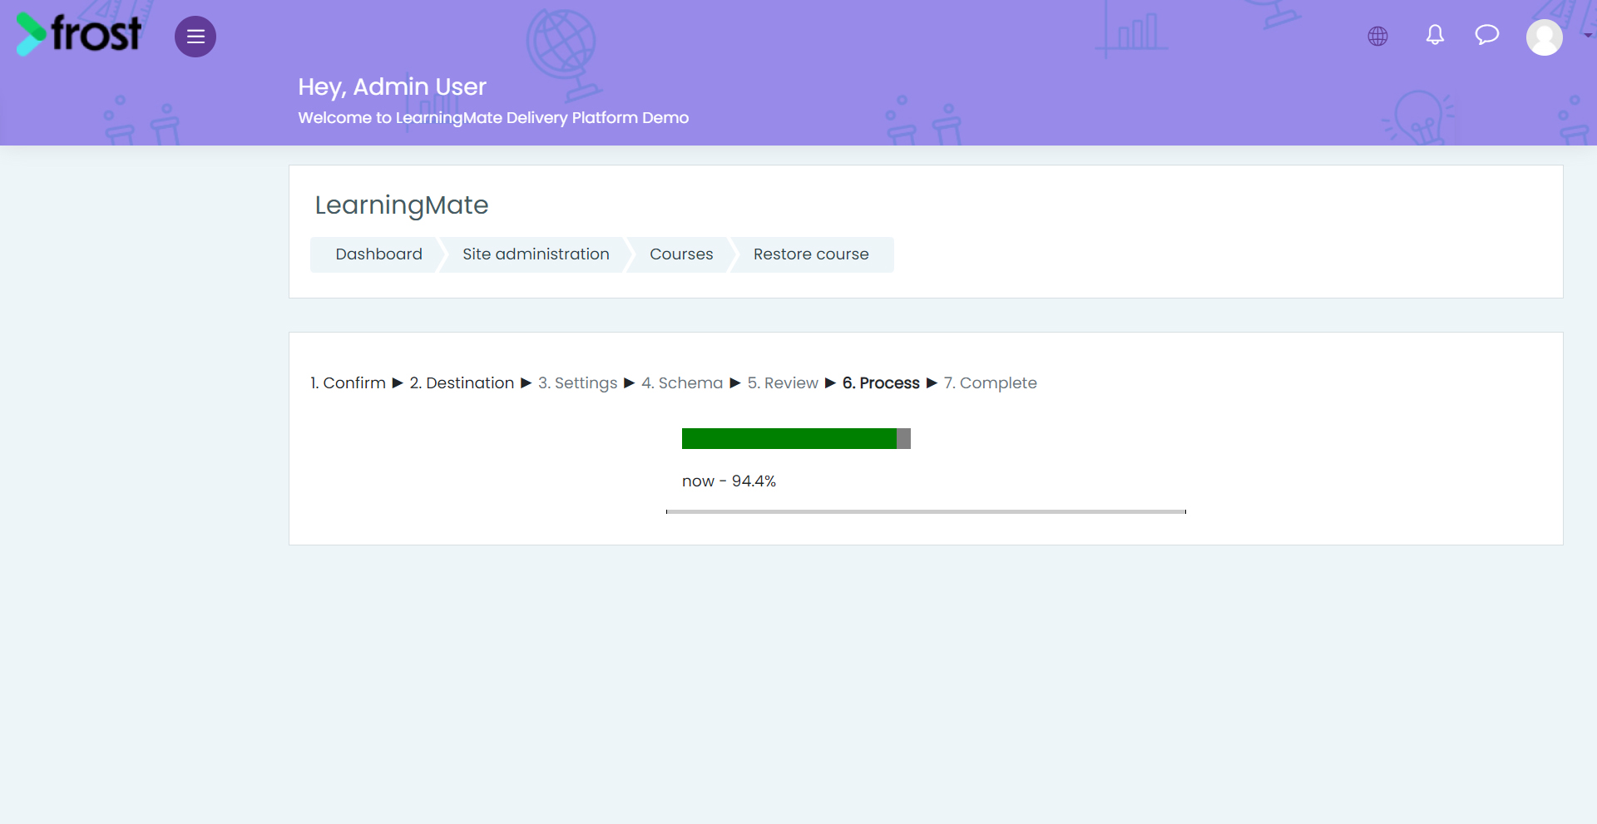Open the notifications bell

(x=1435, y=35)
